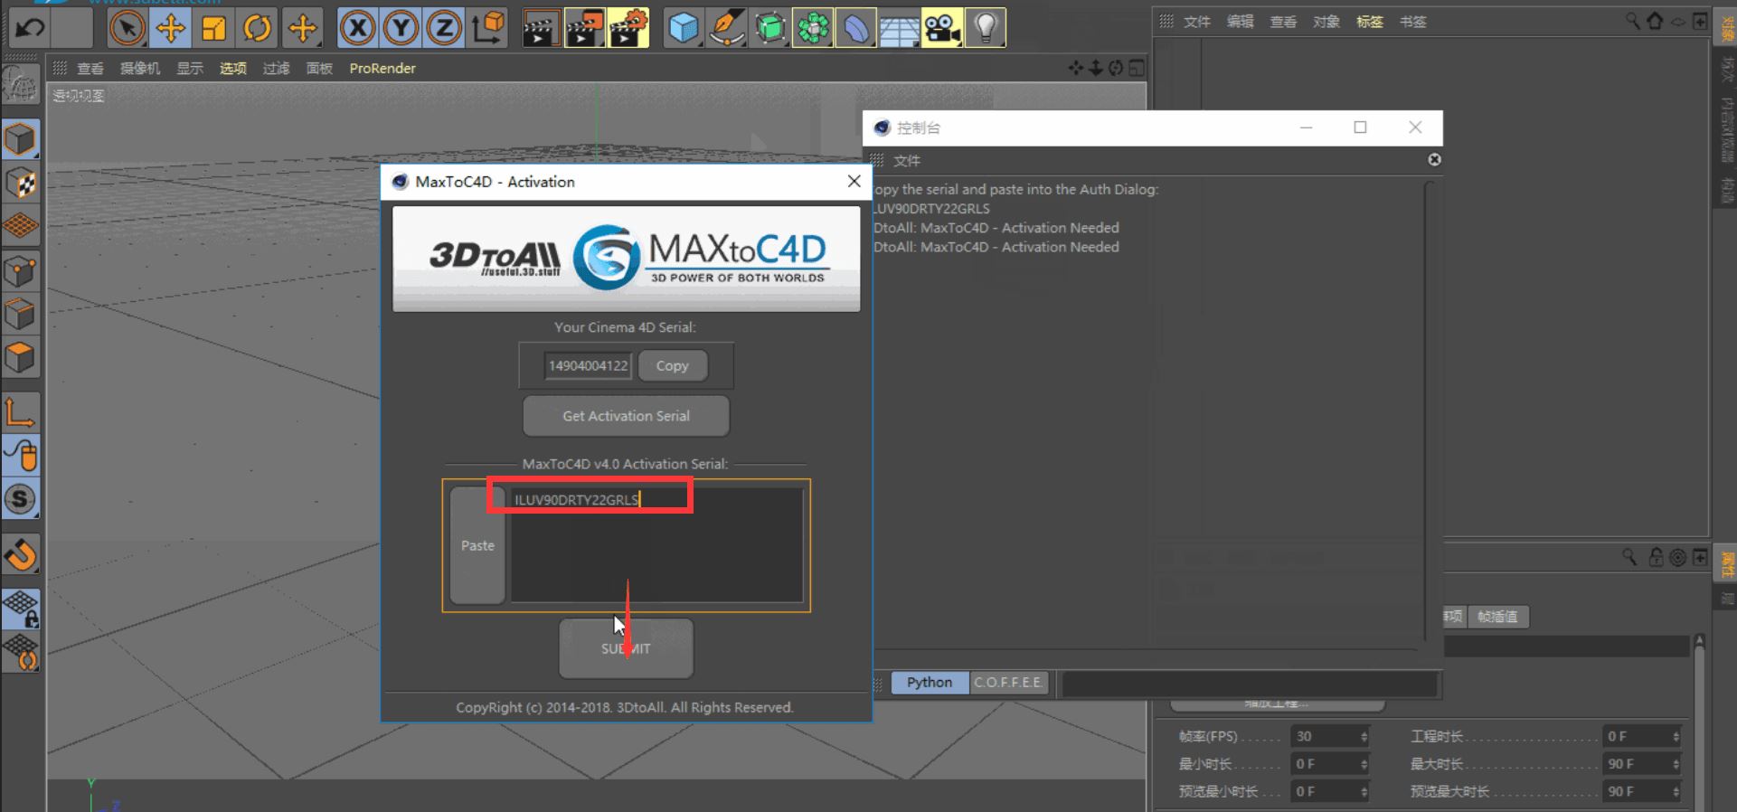Screen dimensions: 1737x812
Task: Open Object Manager 标签 menu
Action: pos(1370,22)
